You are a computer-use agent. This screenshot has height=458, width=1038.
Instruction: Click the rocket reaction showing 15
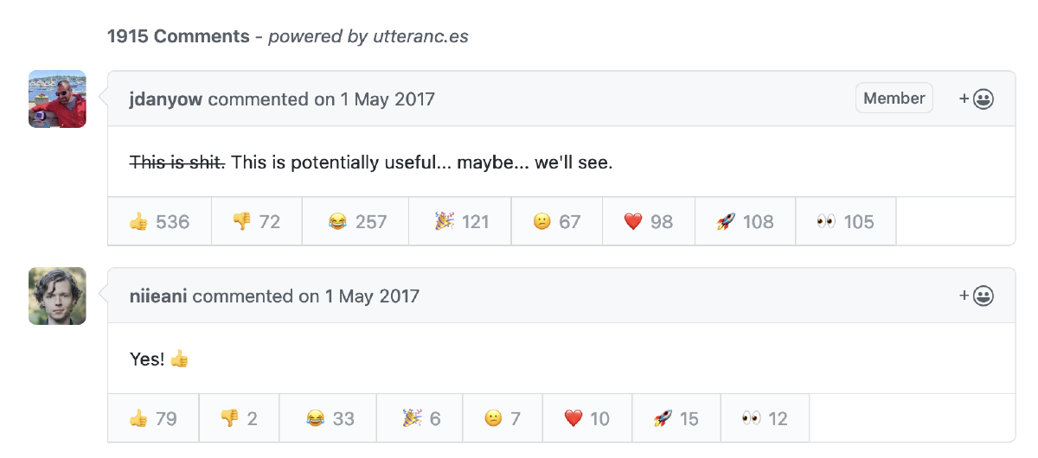point(676,419)
